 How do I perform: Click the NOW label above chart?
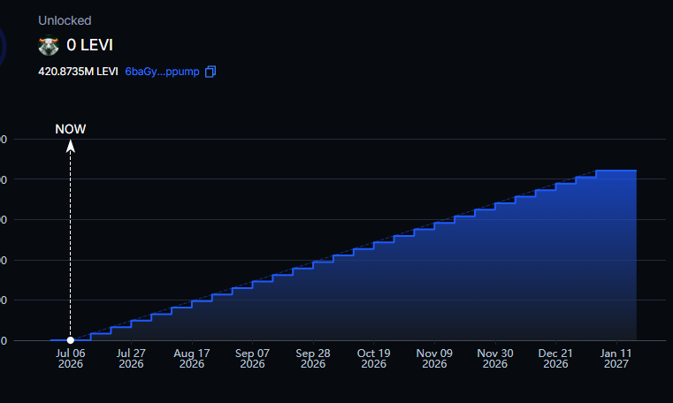pos(71,129)
